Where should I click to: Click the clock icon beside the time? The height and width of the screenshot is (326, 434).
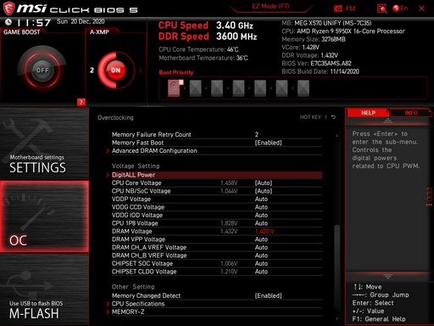[8, 22]
